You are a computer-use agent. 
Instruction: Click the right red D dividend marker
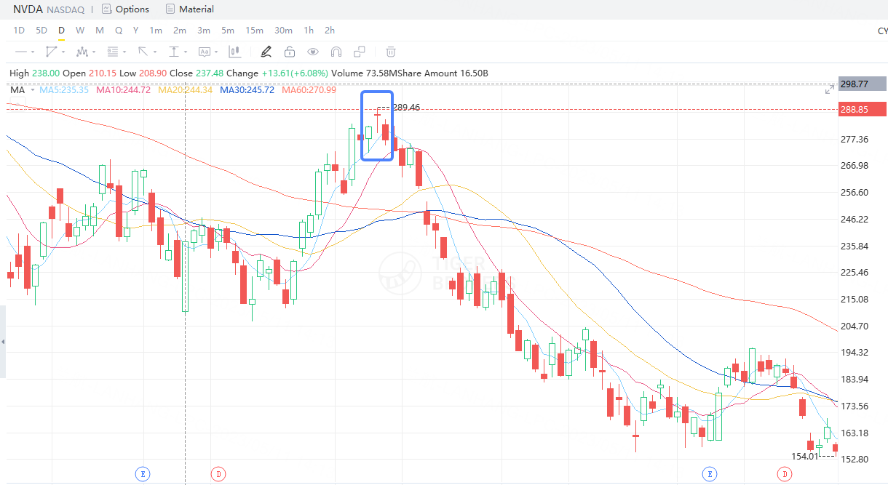coord(785,474)
